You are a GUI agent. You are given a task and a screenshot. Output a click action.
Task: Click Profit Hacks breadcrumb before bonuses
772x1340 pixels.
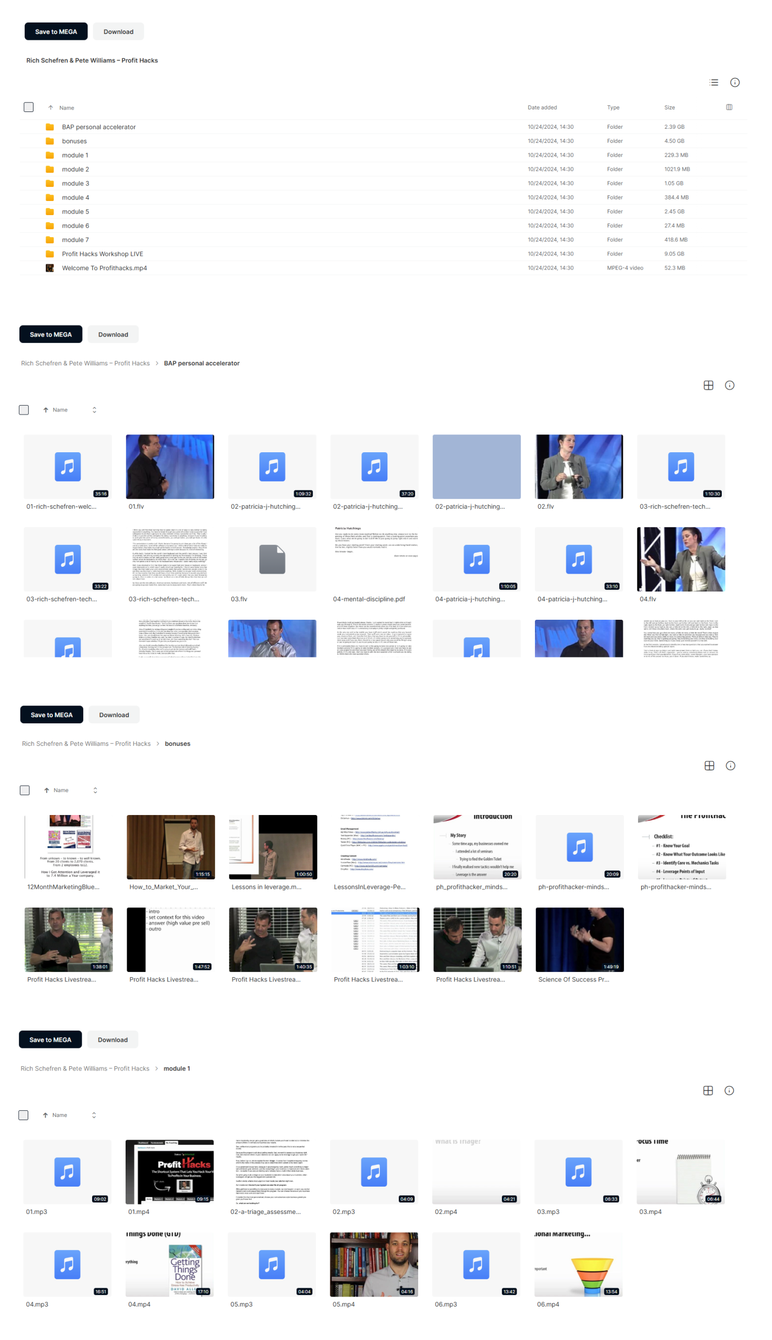tap(86, 743)
